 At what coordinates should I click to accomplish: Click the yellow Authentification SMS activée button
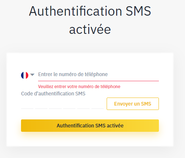point(90,126)
